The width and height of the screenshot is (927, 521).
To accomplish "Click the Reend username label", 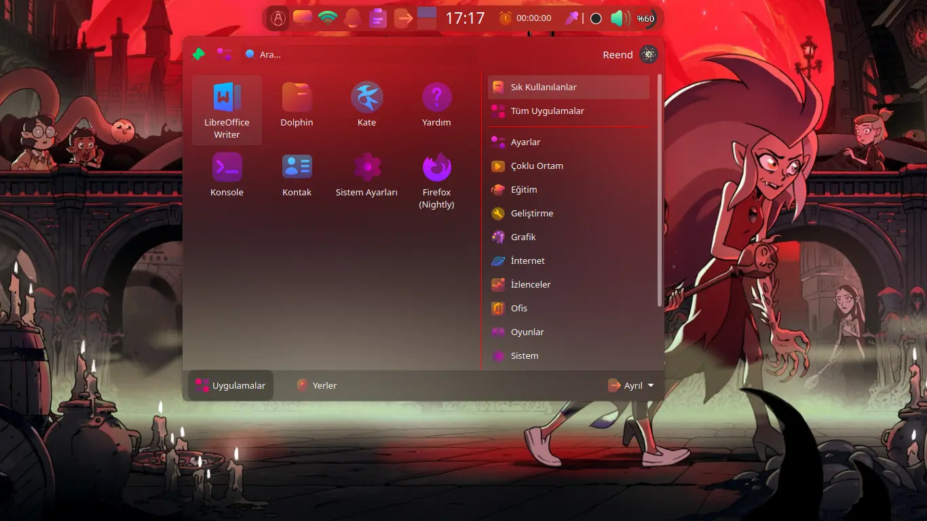I will click(x=618, y=55).
